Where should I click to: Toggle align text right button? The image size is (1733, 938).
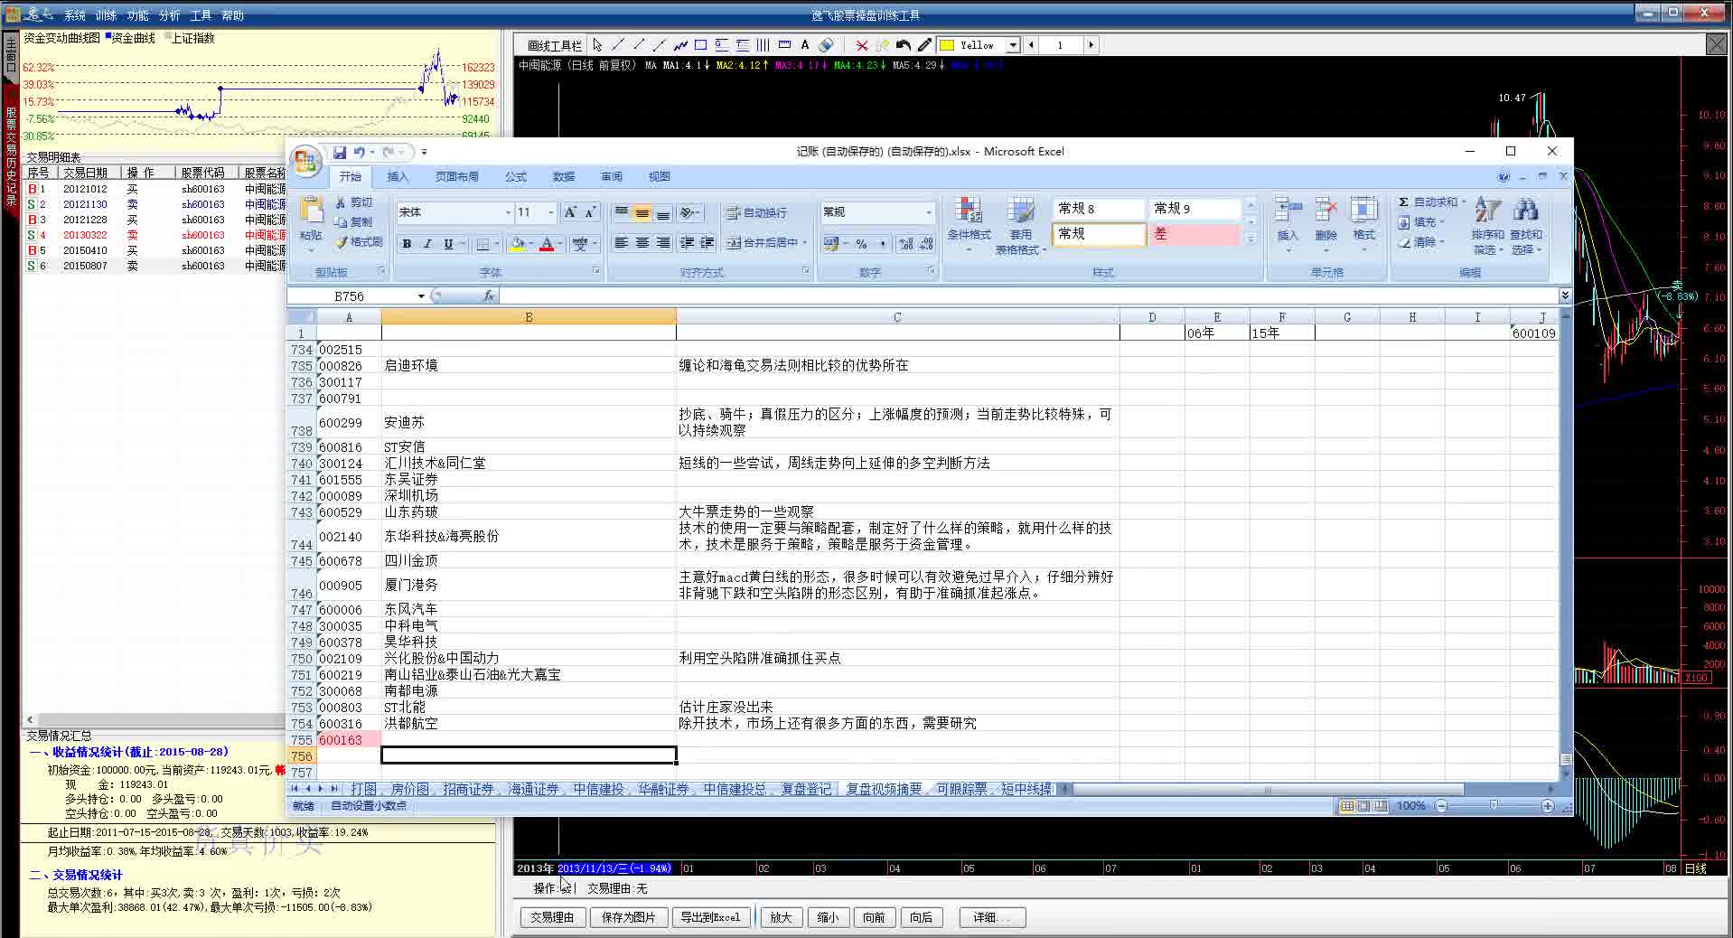tap(662, 243)
